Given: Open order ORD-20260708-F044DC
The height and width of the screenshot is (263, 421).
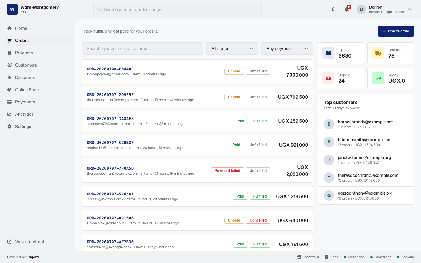Looking at the screenshot, I should 110,69.
